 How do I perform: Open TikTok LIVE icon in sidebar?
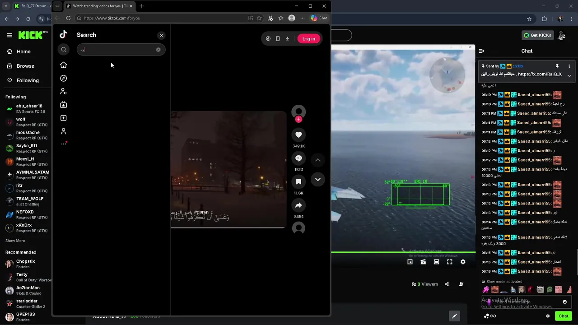(x=64, y=105)
